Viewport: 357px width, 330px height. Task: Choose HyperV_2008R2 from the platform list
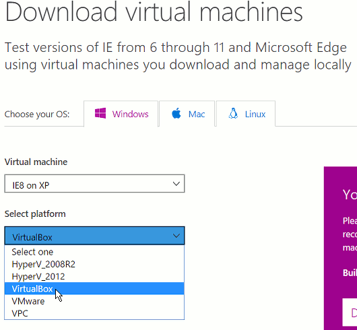(x=94, y=264)
